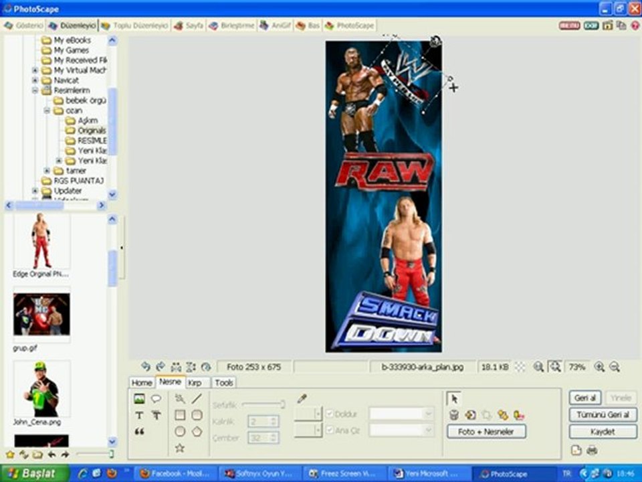The width and height of the screenshot is (642, 482).
Task: Click the trash icon to delete object
Action: [x=454, y=415]
